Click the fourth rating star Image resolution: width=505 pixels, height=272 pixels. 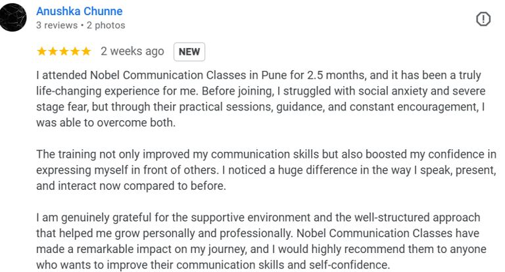[75, 51]
